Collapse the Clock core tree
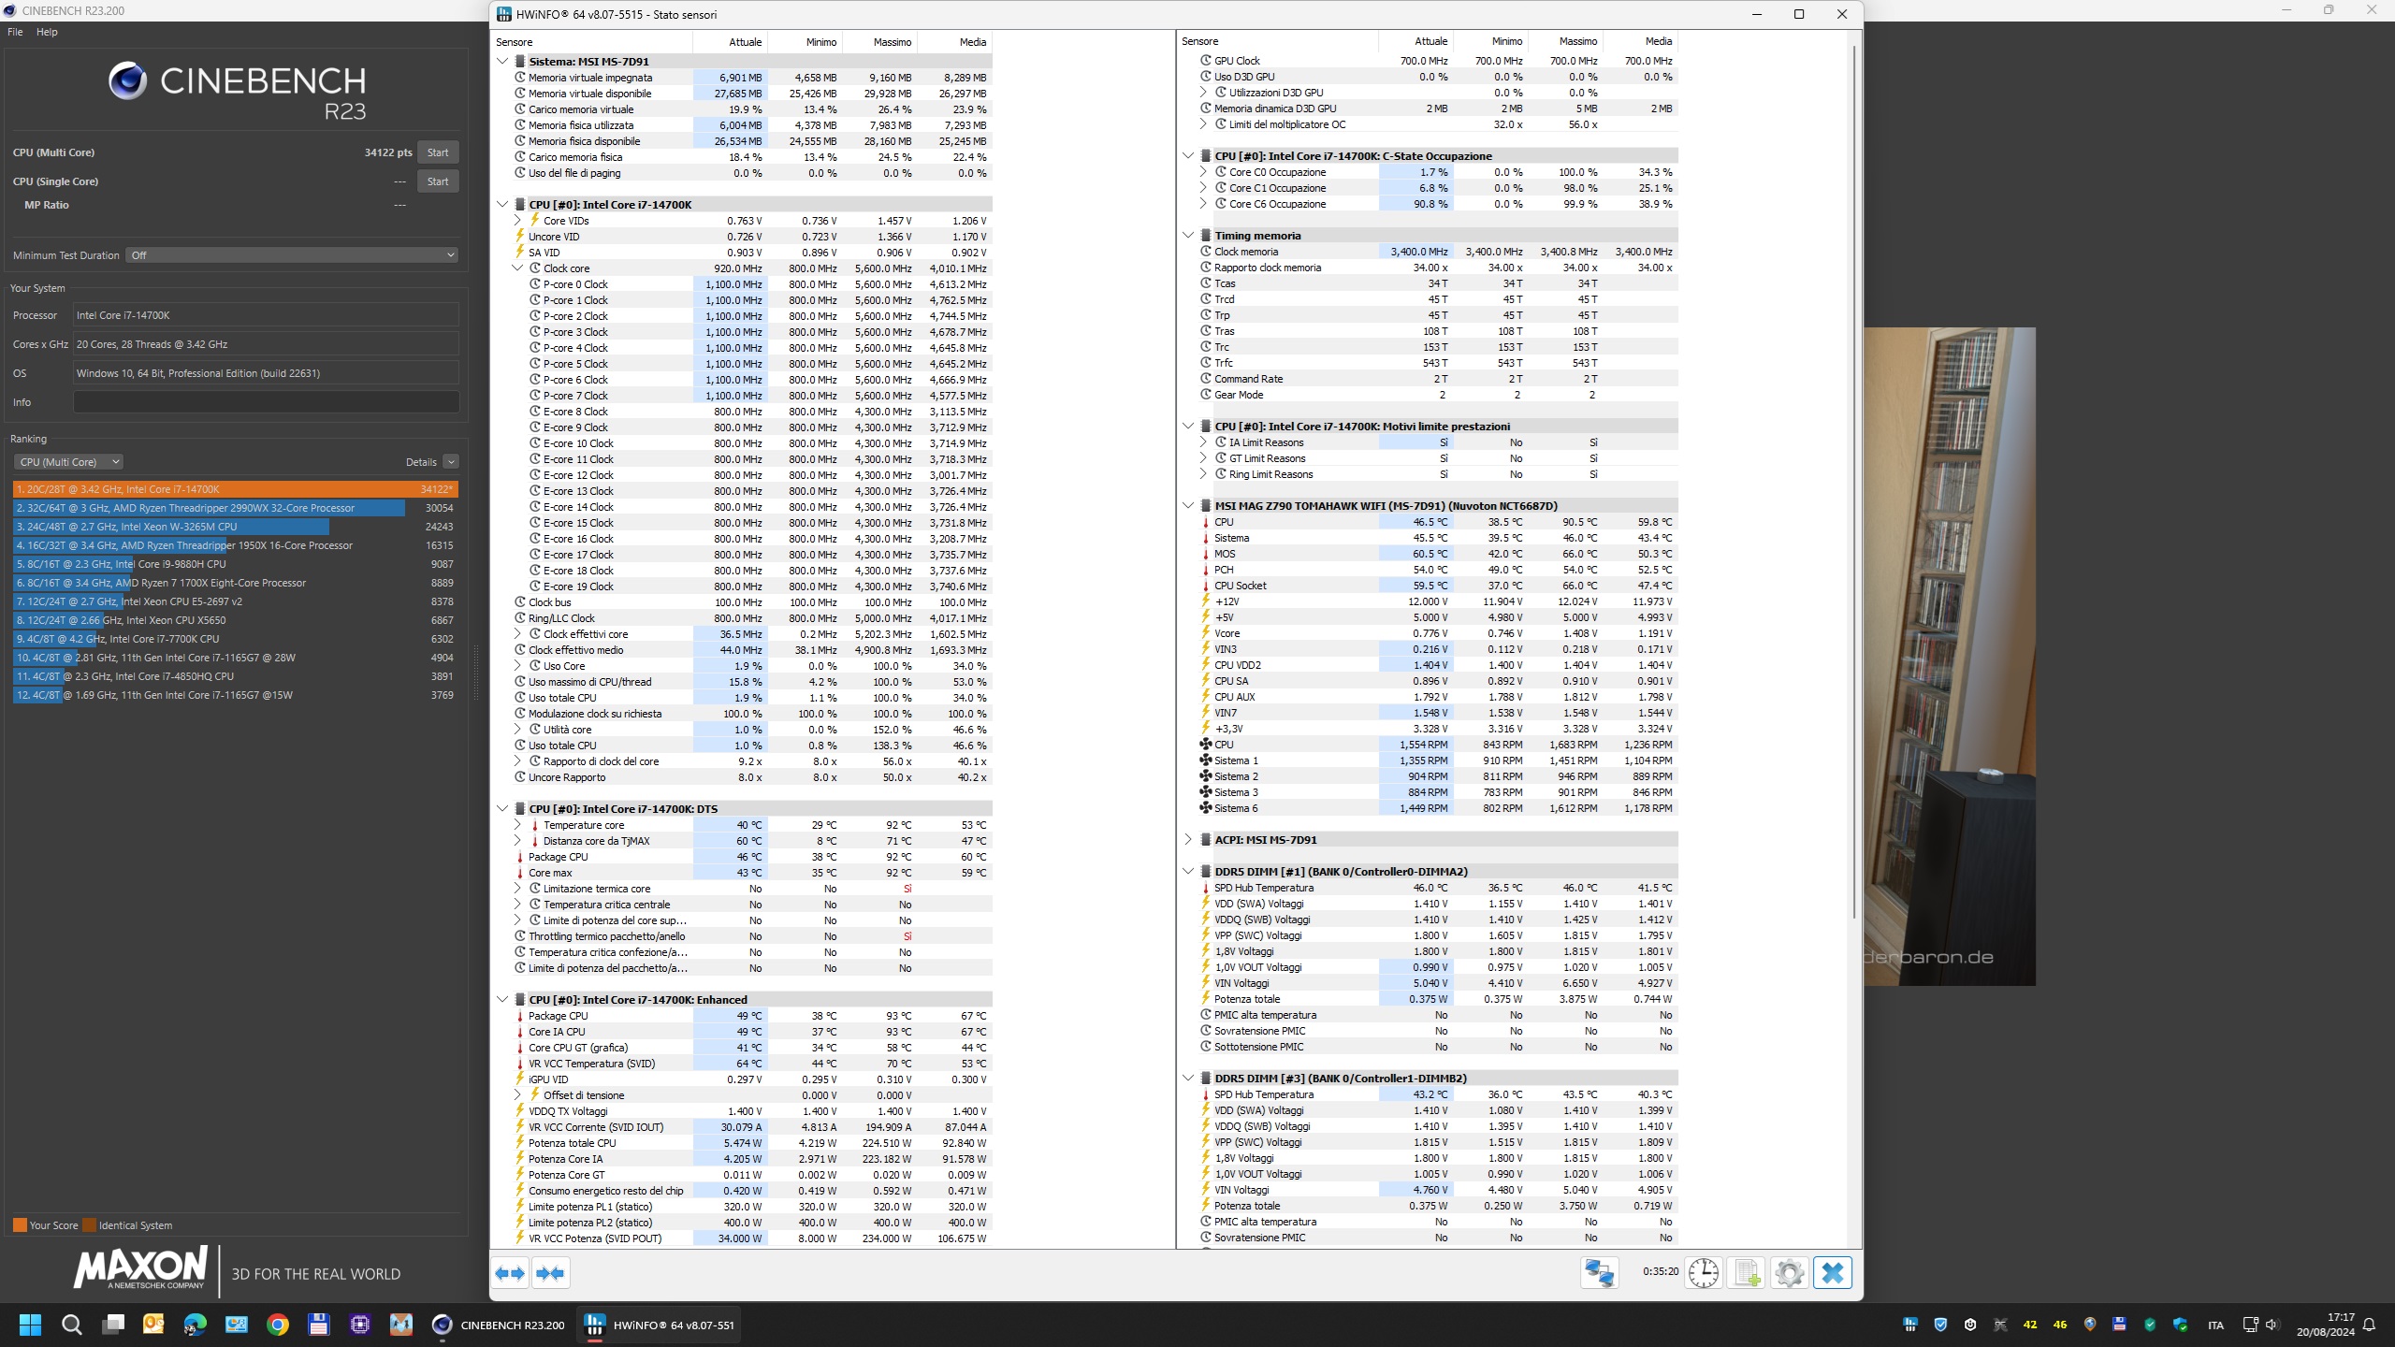Image resolution: width=2395 pixels, height=1347 pixels. pyautogui.click(x=517, y=268)
